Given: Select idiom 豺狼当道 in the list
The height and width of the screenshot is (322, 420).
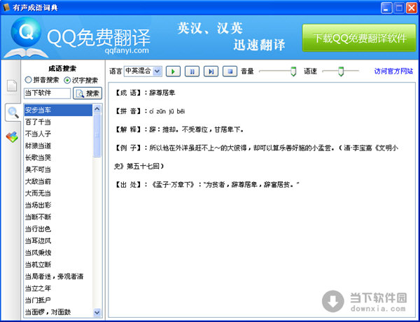Looking at the screenshot, I should pos(58,146).
